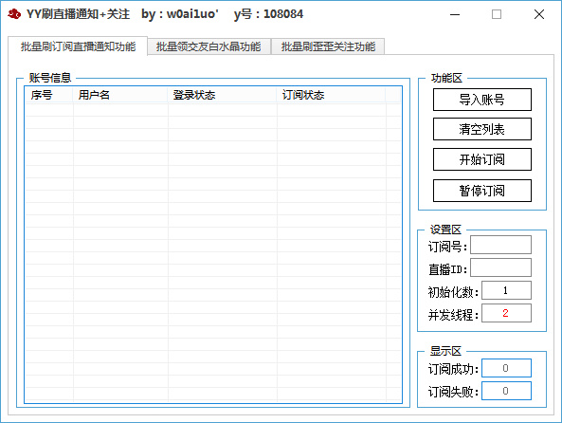This screenshot has width=562, height=423.
Task: Switch to 批量刷订阅直播通知功能 tab
Action: [78, 46]
